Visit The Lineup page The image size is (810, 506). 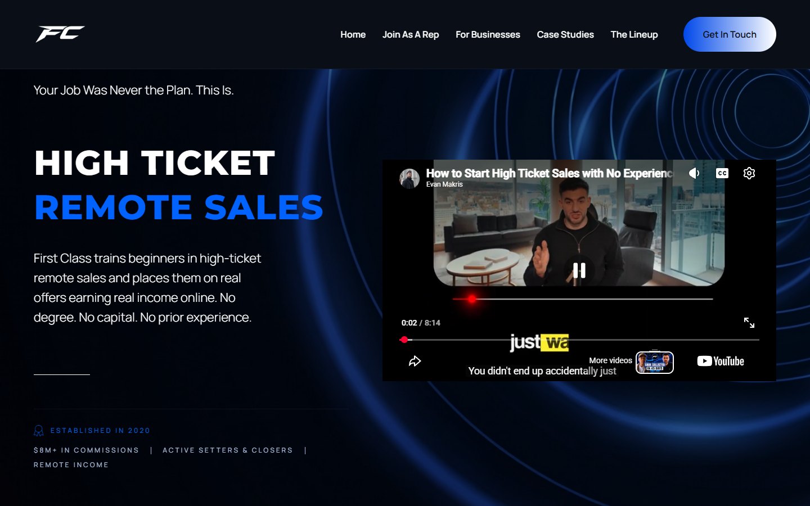point(634,34)
